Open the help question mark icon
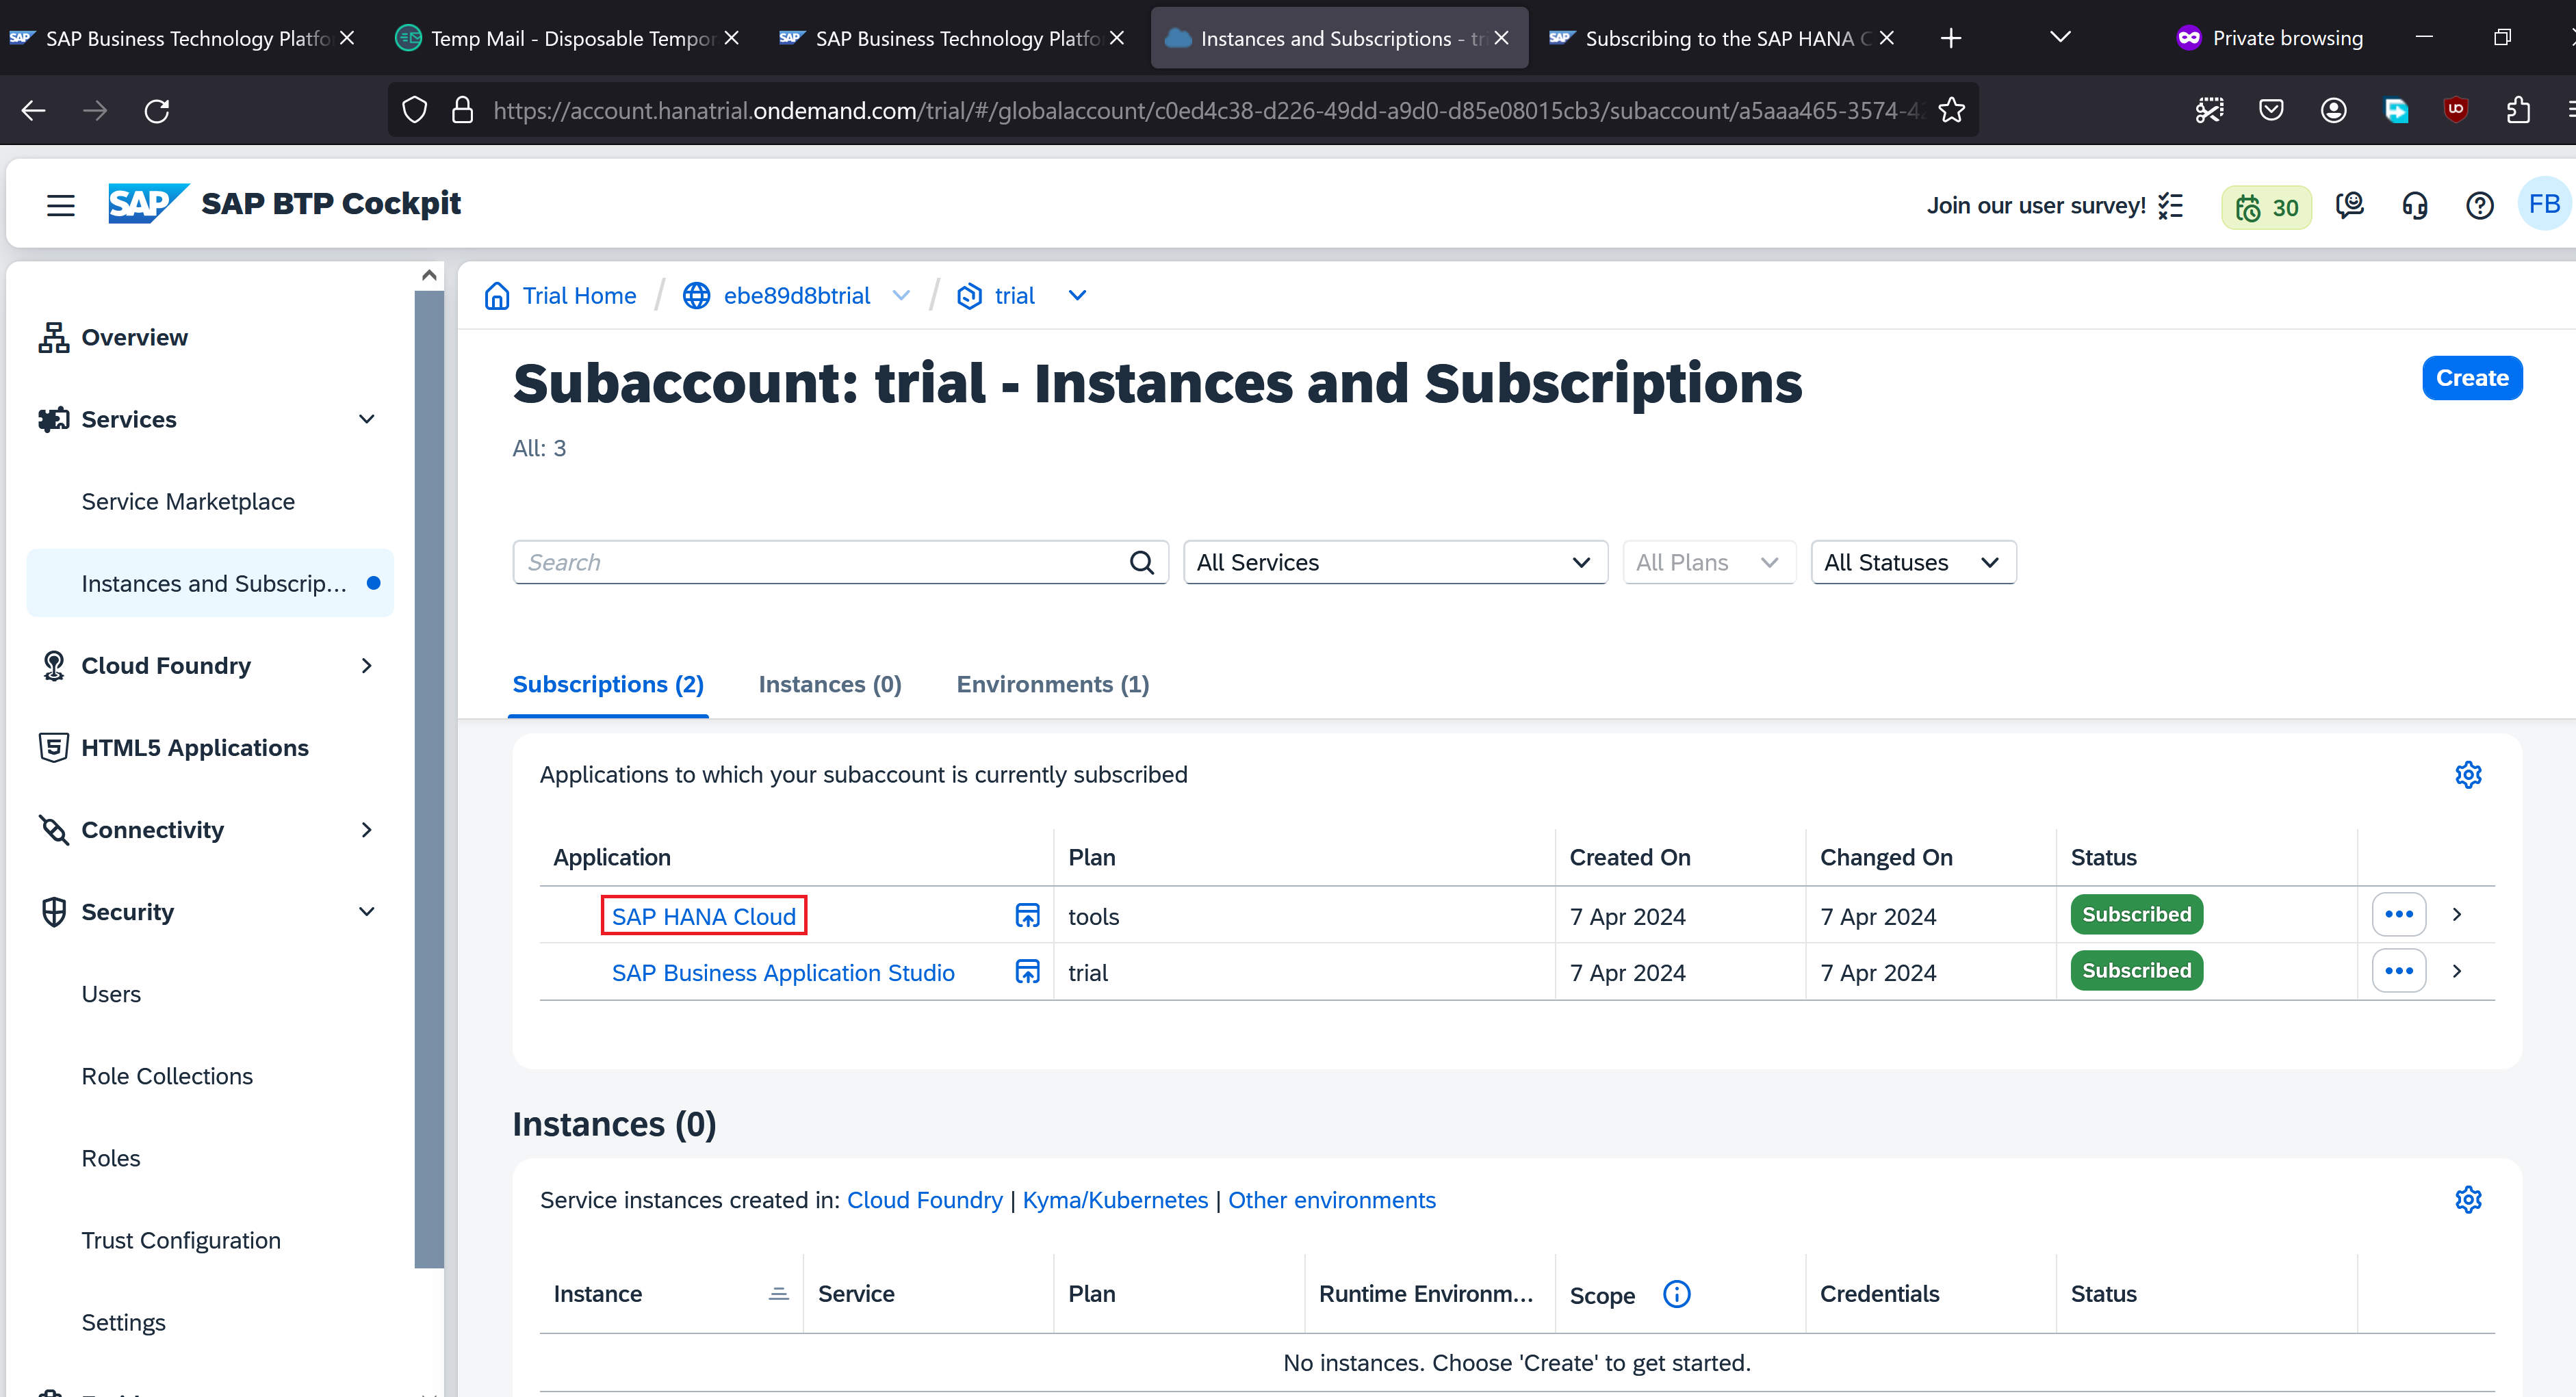This screenshot has height=1397, width=2576. [2479, 206]
